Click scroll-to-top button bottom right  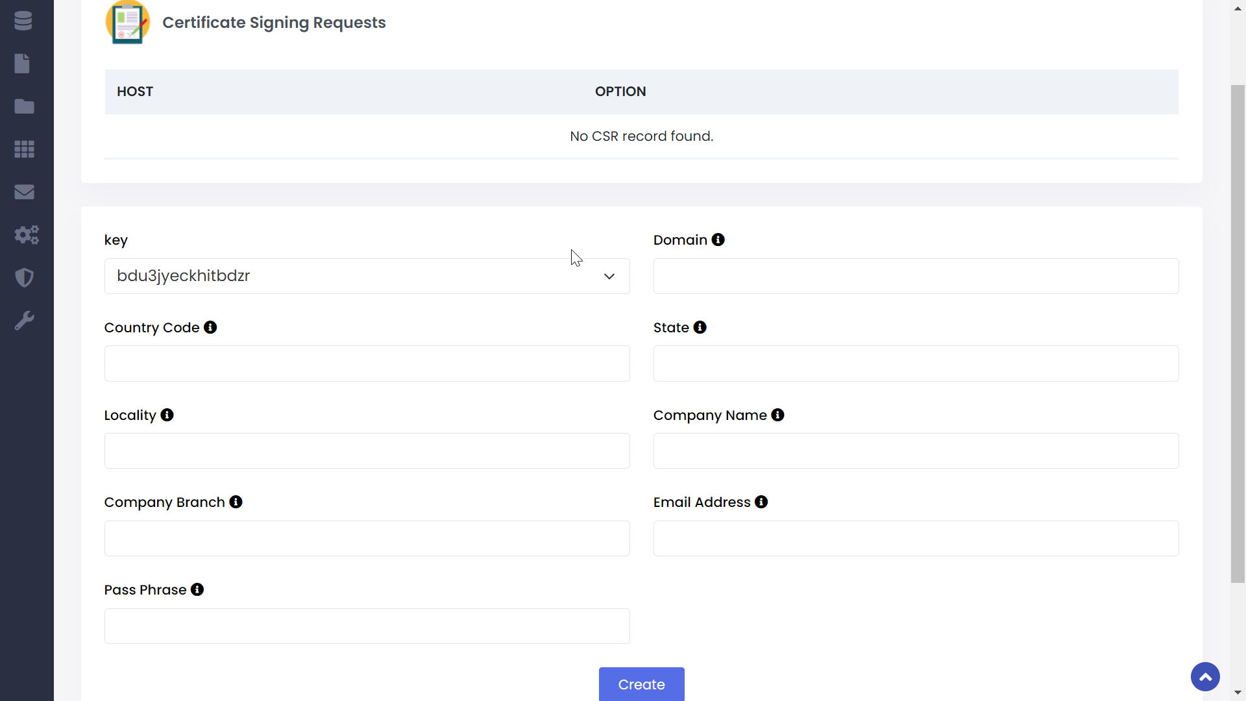(x=1205, y=676)
